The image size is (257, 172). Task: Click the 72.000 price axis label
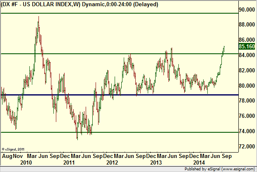247,146
